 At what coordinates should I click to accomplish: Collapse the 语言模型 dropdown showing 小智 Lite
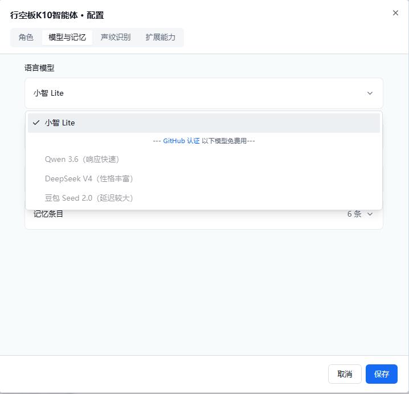[x=204, y=93]
